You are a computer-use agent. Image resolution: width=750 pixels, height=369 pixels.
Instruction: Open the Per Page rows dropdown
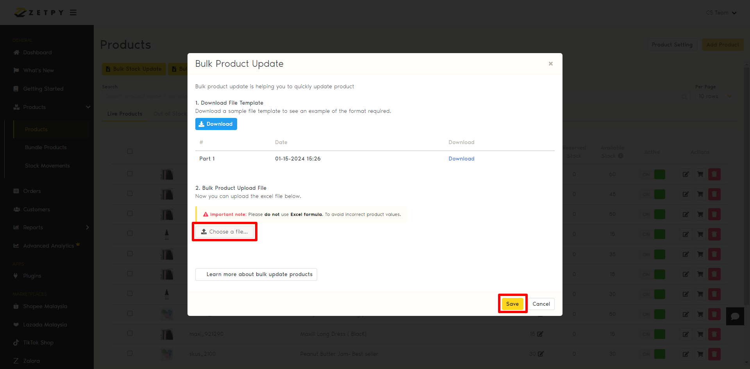pos(715,96)
